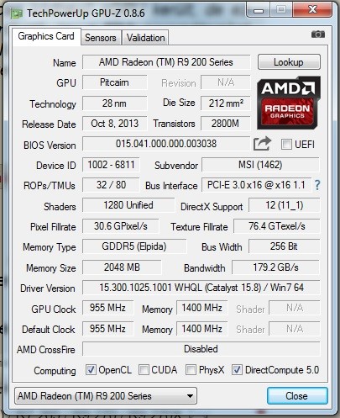Click the GPU Clock 955 MHz field

pos(107,308)
